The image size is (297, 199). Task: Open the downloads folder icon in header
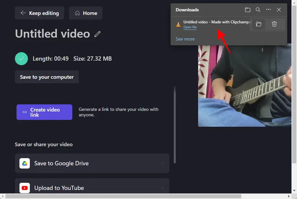pyautogui.click(x=248, y=10)
